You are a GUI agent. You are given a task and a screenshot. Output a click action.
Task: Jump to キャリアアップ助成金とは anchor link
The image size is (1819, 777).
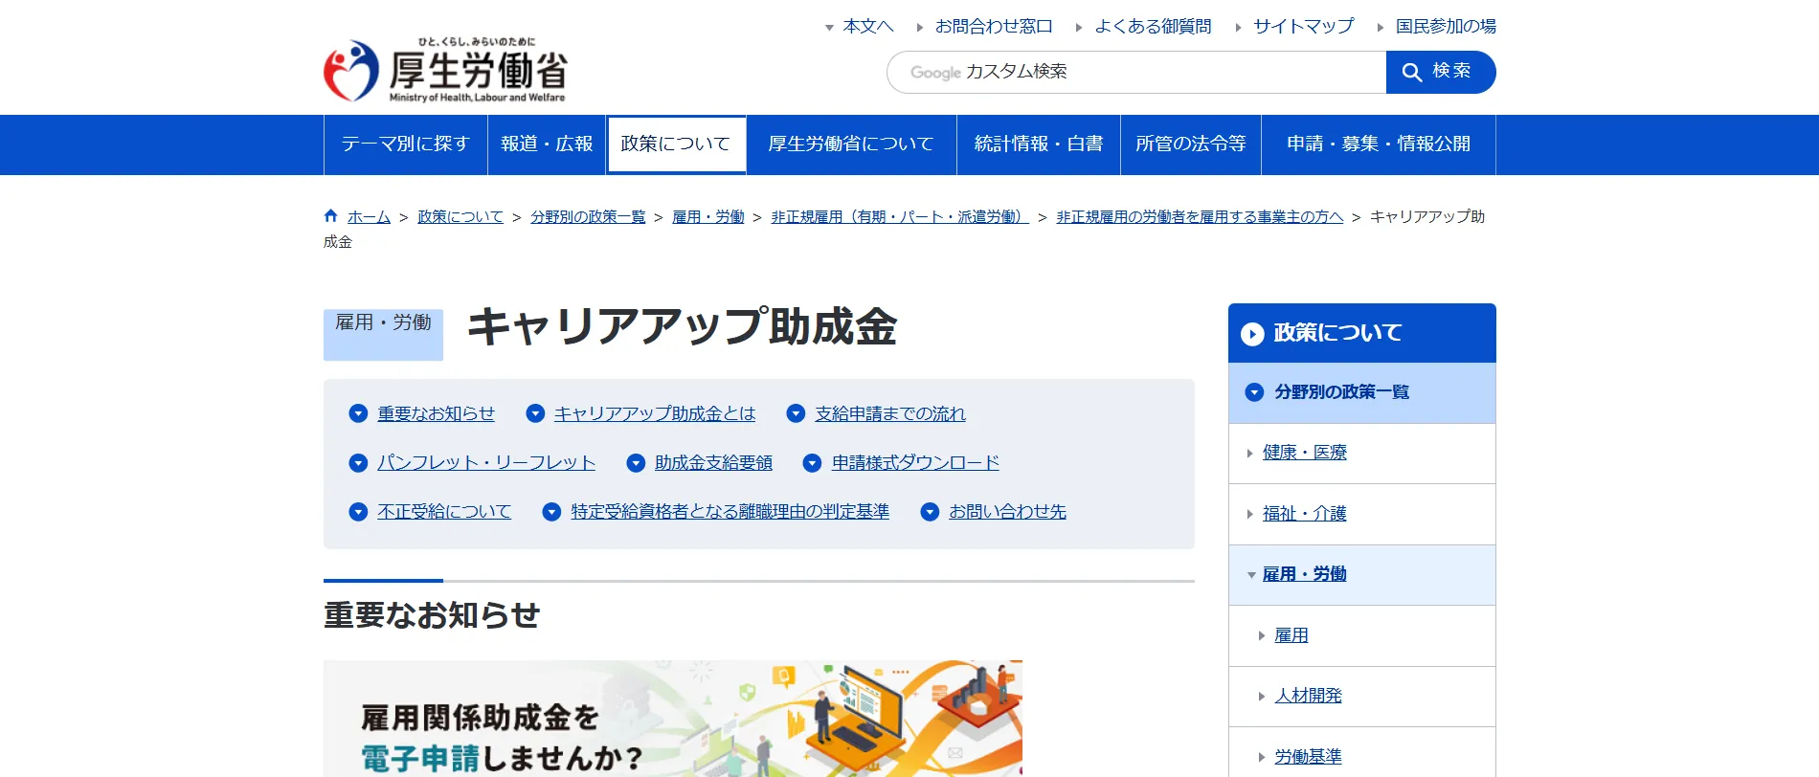[655, 413]
